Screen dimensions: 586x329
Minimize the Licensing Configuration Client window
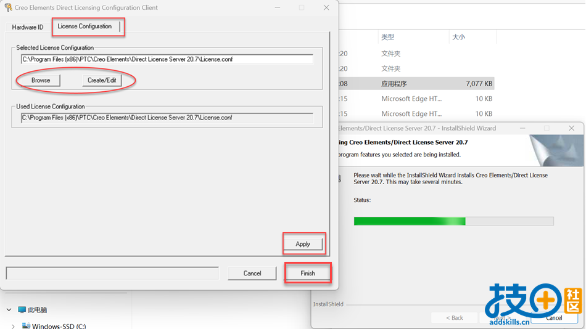(278, 7)
